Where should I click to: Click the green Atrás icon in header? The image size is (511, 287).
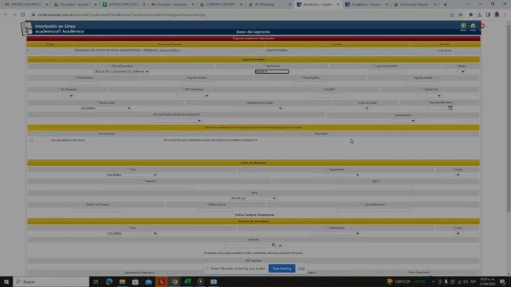[x=463, y=26]
